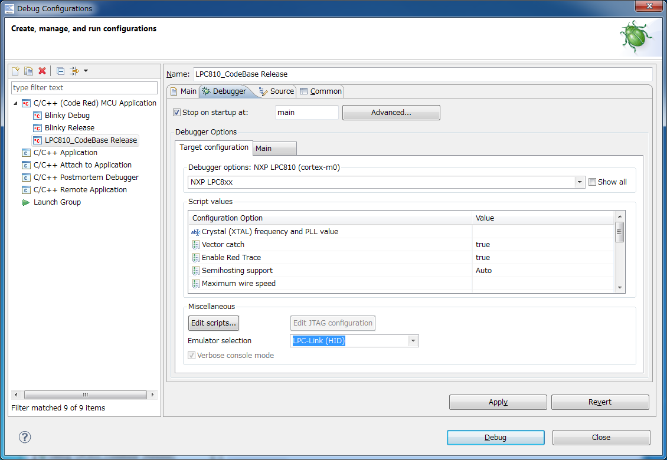Click the Close button
Image resolution: width=667 pixels, height=460 pixels.
coord(601,438)
